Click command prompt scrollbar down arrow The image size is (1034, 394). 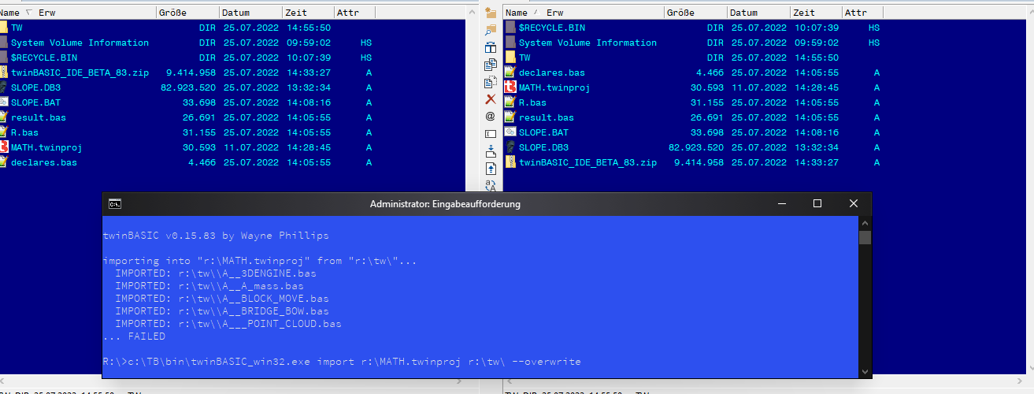(x=865, y=370)
